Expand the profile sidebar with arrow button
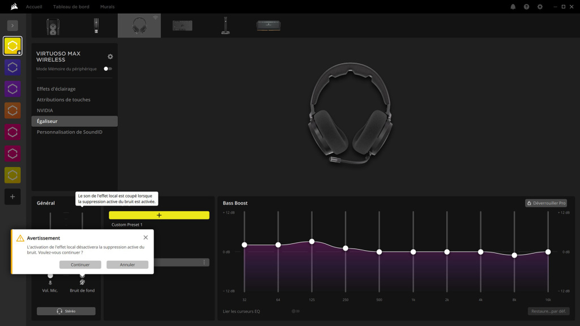580x326 pixels. (x=12, y=25)
